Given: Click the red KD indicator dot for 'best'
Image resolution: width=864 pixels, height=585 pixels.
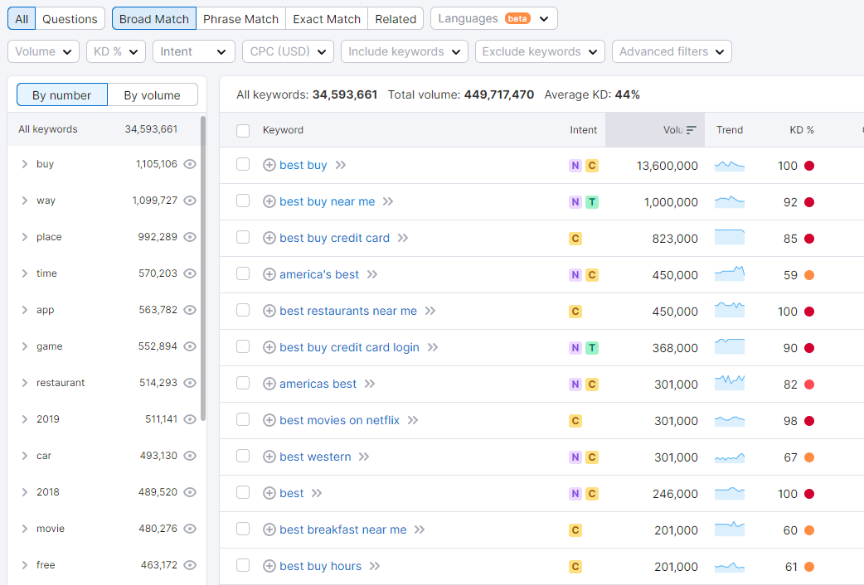Looking at the screenshot, I should (809, 494).
